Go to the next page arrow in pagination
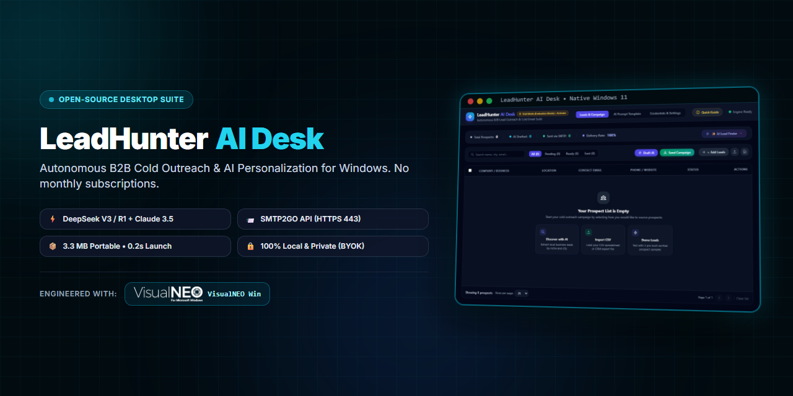 click(x=728, y=298)
